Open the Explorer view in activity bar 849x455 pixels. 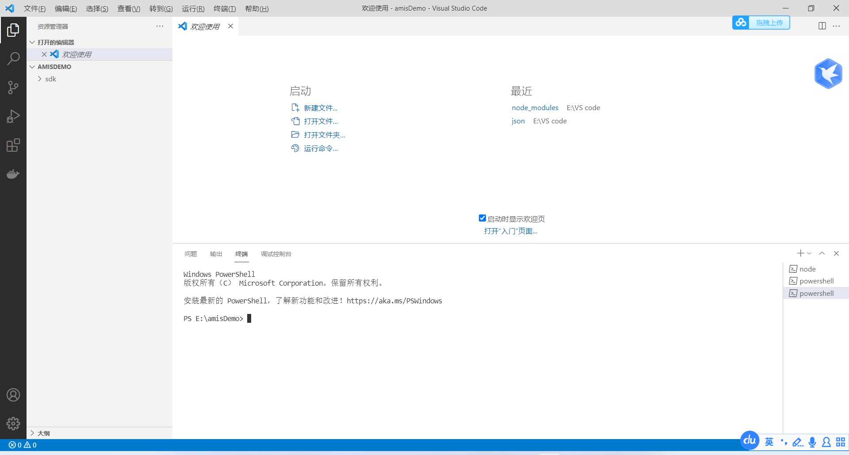click(13, 30)
